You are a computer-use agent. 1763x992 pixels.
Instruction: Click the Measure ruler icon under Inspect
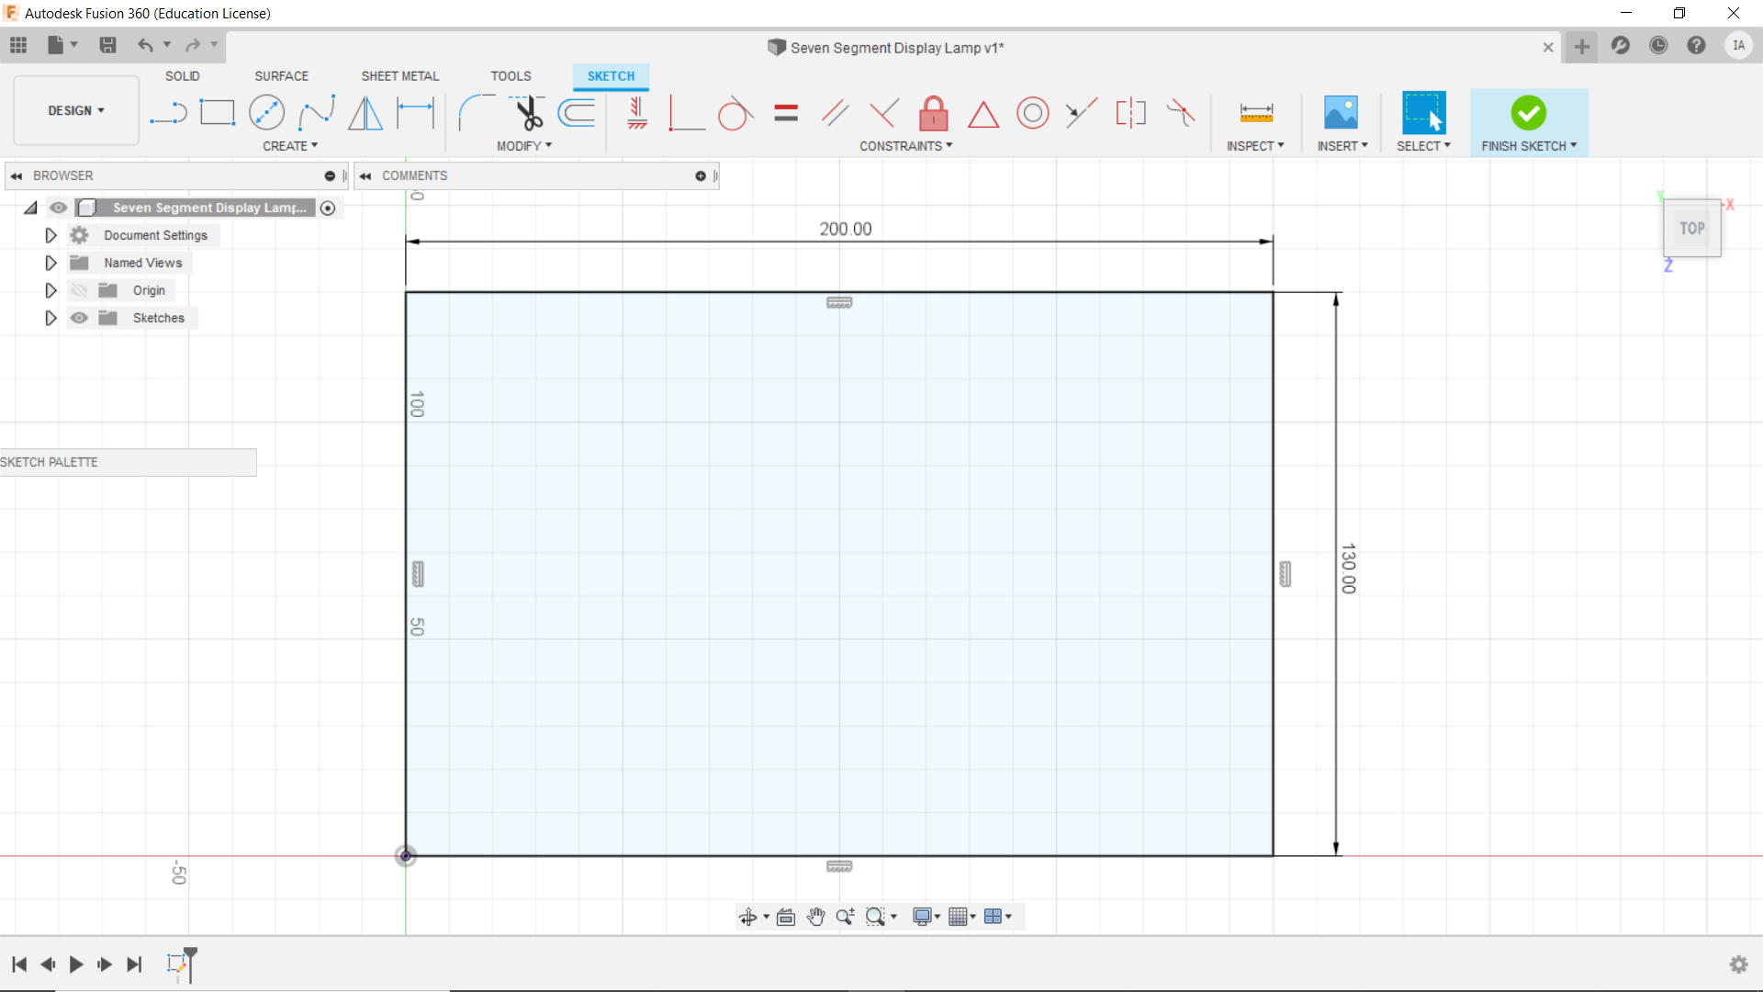[x=1255, y=113]
